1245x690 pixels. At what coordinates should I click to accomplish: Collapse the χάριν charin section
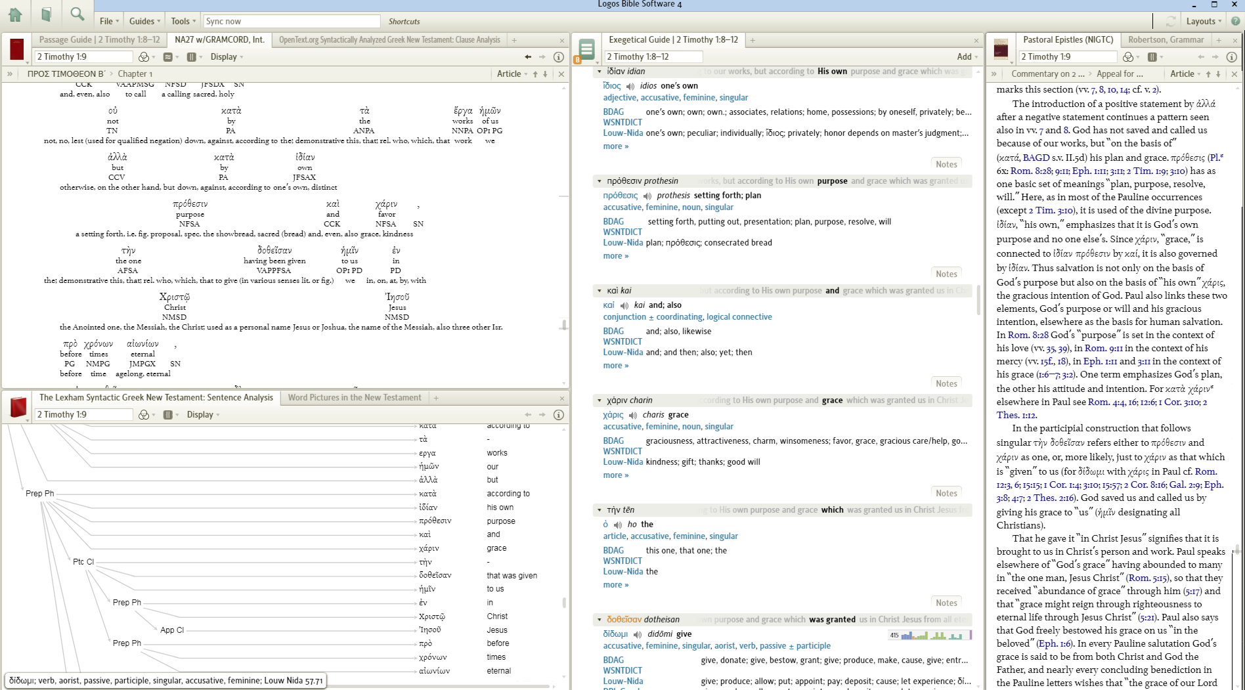(x=599, y=400)
